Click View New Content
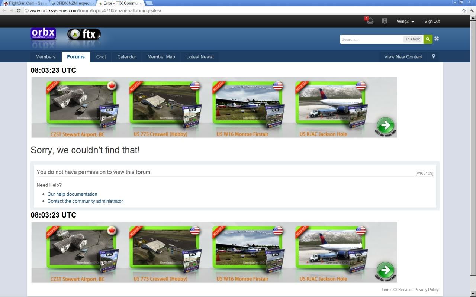Viewport: 476px width, 297px height. click(403, 57)
